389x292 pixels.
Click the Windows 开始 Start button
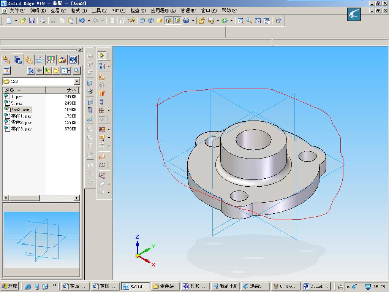tap(10, 286)
